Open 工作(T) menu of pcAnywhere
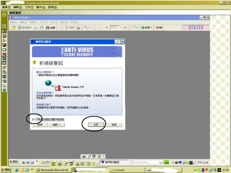Viewport: 231px width, 173px height. (29, 7)
